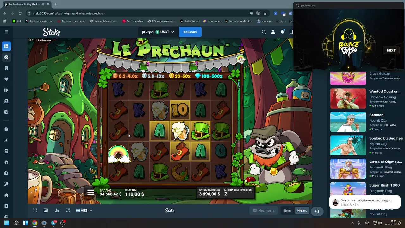This screenshot has width=405, height=228.
Task: Switch to the Le Prechaun Slot browser tab
Action: click(x=25, y=4)
